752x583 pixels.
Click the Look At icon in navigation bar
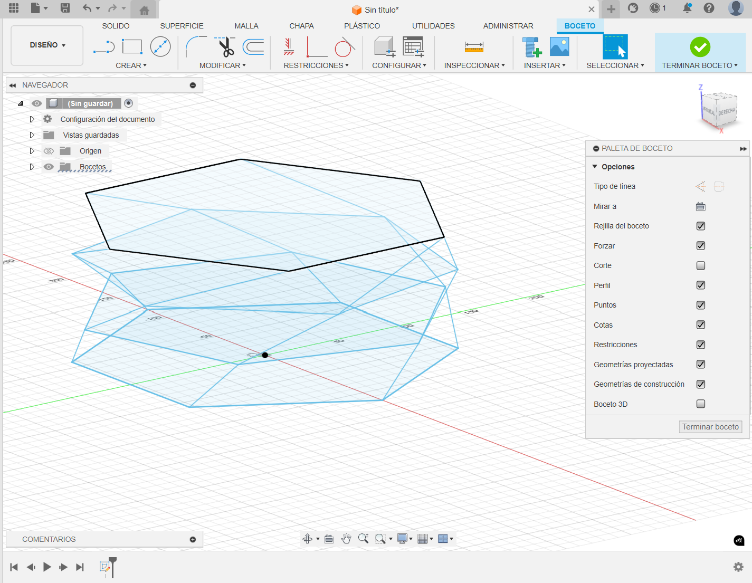pos(329,539)
